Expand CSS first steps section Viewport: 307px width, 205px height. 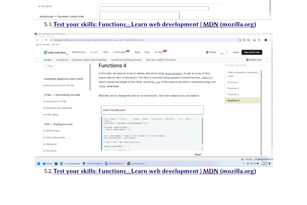point(52,131)
